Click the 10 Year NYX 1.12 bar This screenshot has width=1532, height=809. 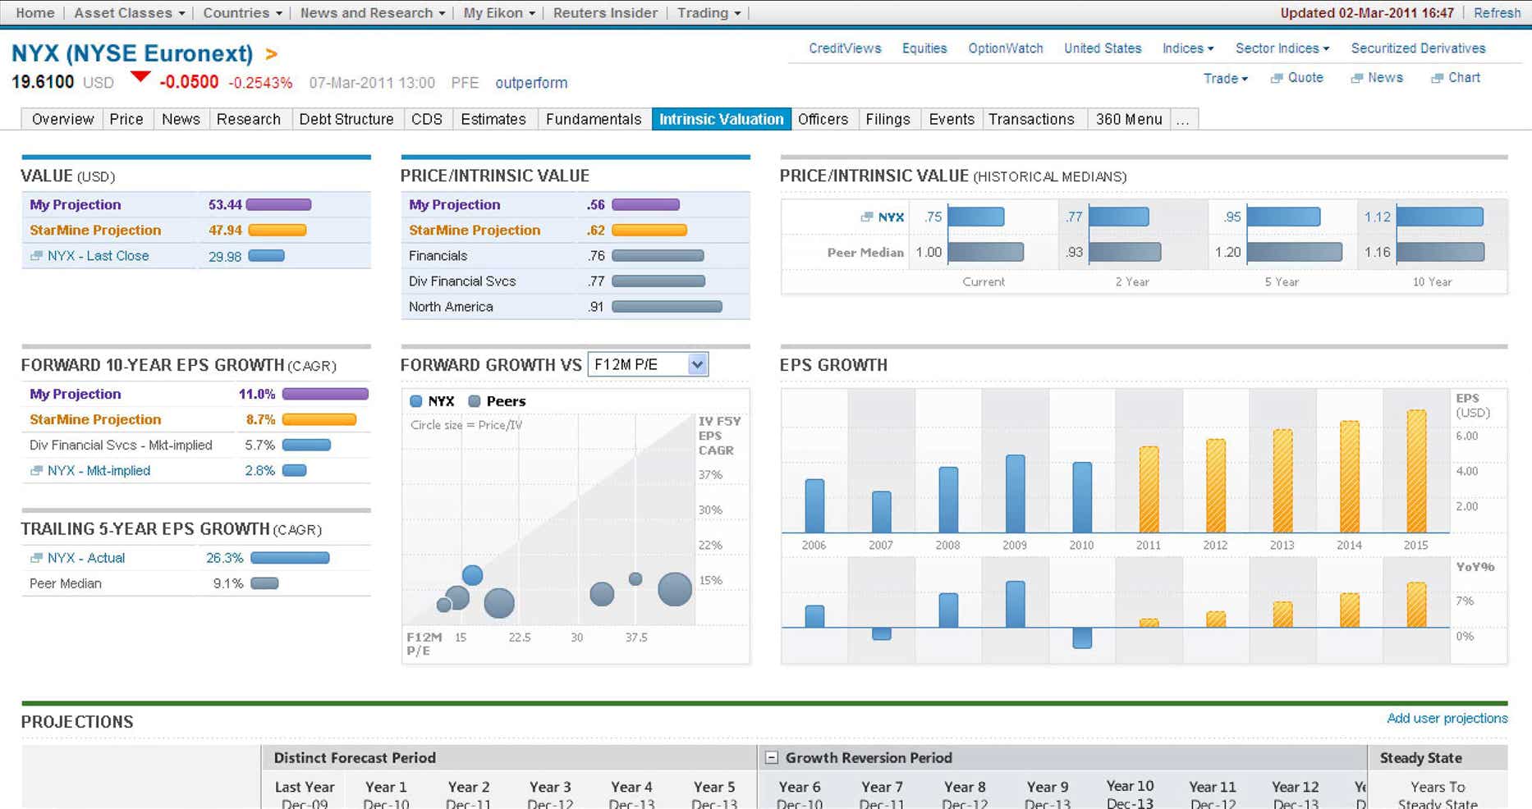tap(1439, 217)
